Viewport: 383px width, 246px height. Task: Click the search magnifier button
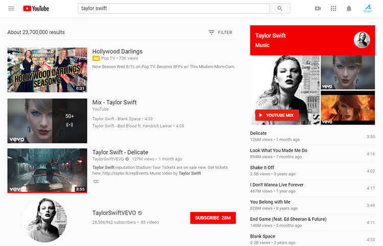click(280, 9)
